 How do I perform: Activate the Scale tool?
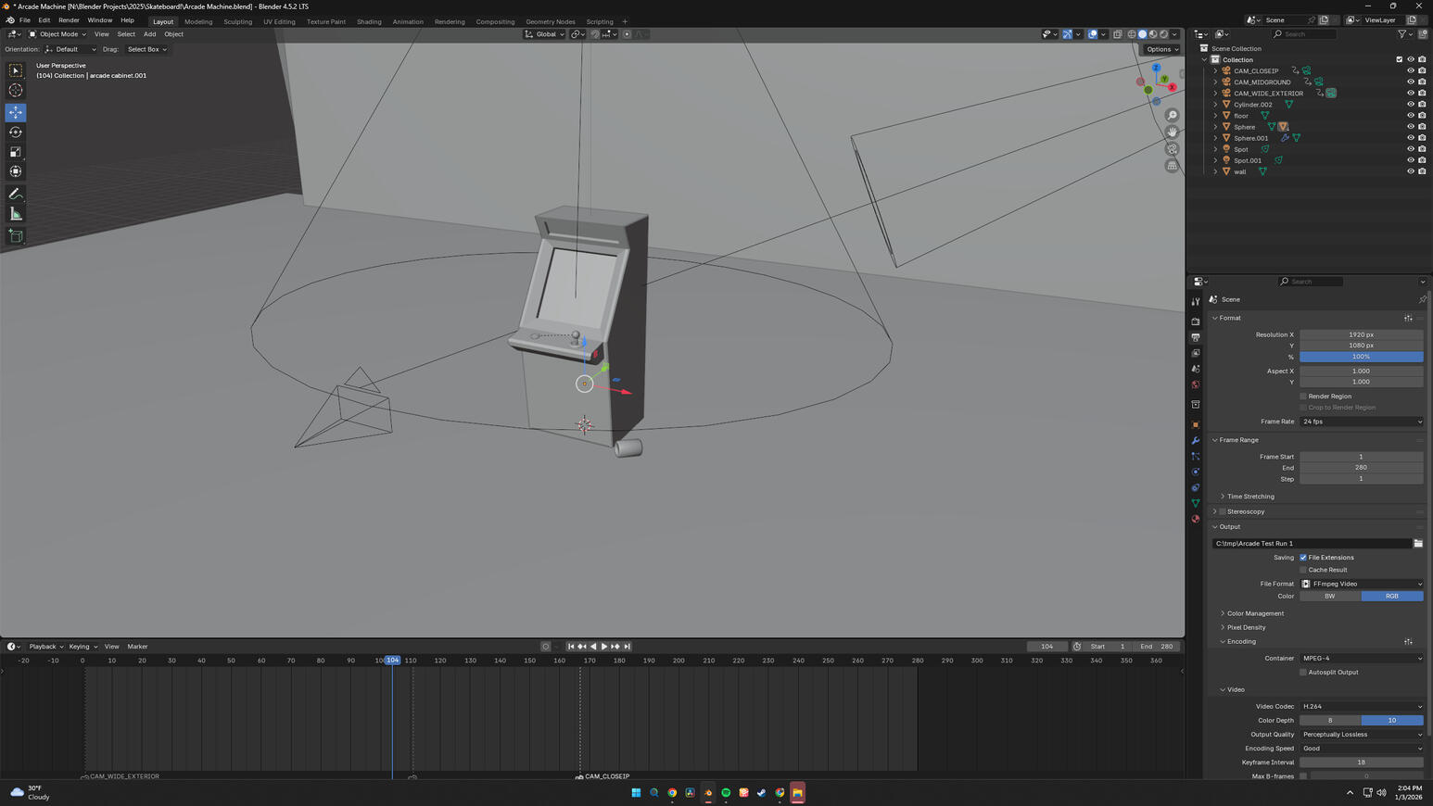pos(16,152)
